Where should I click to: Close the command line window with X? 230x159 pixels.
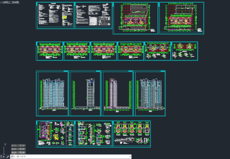point(3,157)
